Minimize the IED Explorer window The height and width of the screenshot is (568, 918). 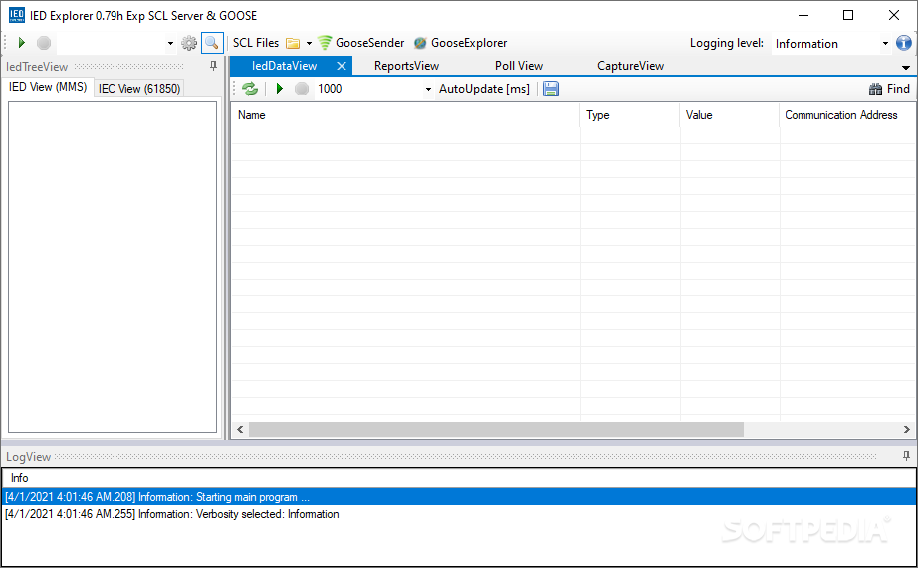click(803, 15)
